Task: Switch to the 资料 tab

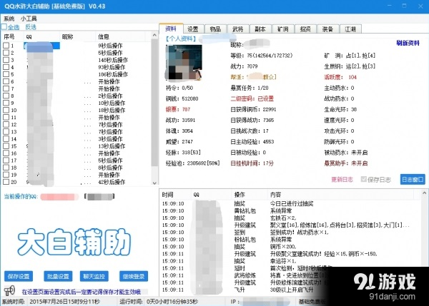Action: click(171, 29)
